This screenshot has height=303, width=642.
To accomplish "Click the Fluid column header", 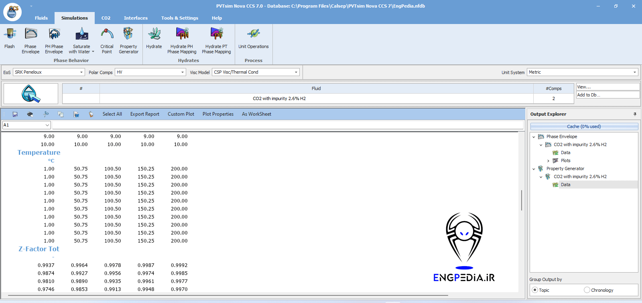I will pos(316,88).
